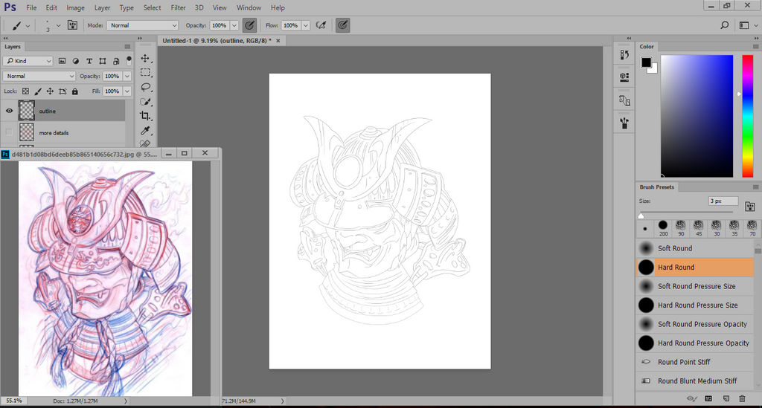
Task: Open the Brush panel from dock
Action: tap(624, 123)
